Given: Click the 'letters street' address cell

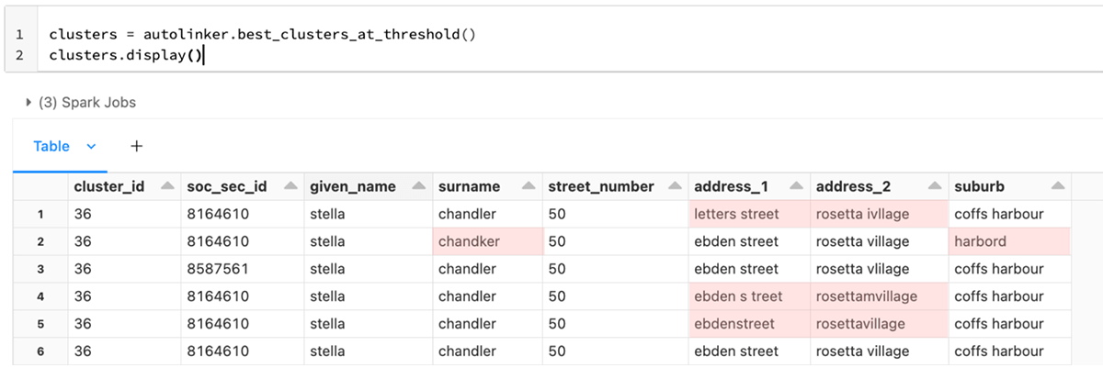Looking at the screenshot, I should (736, 214).
